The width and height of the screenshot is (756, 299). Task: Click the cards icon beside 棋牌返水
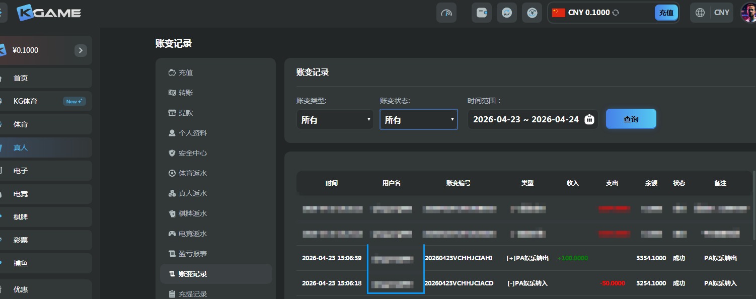(x=172, y=213)
